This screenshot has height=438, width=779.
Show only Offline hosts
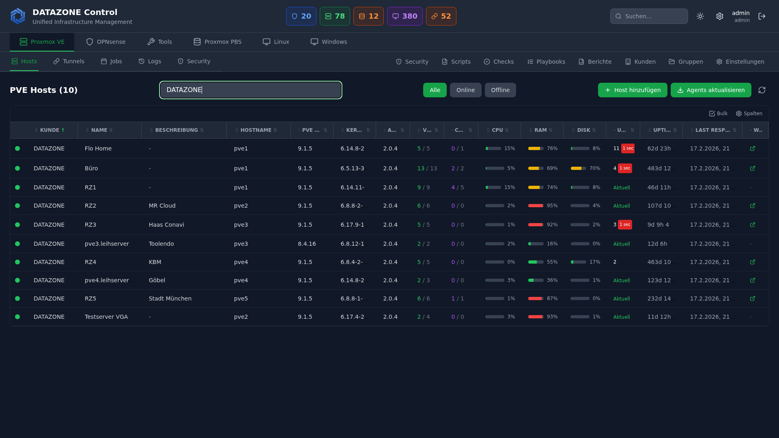click(x=500, y=90)
